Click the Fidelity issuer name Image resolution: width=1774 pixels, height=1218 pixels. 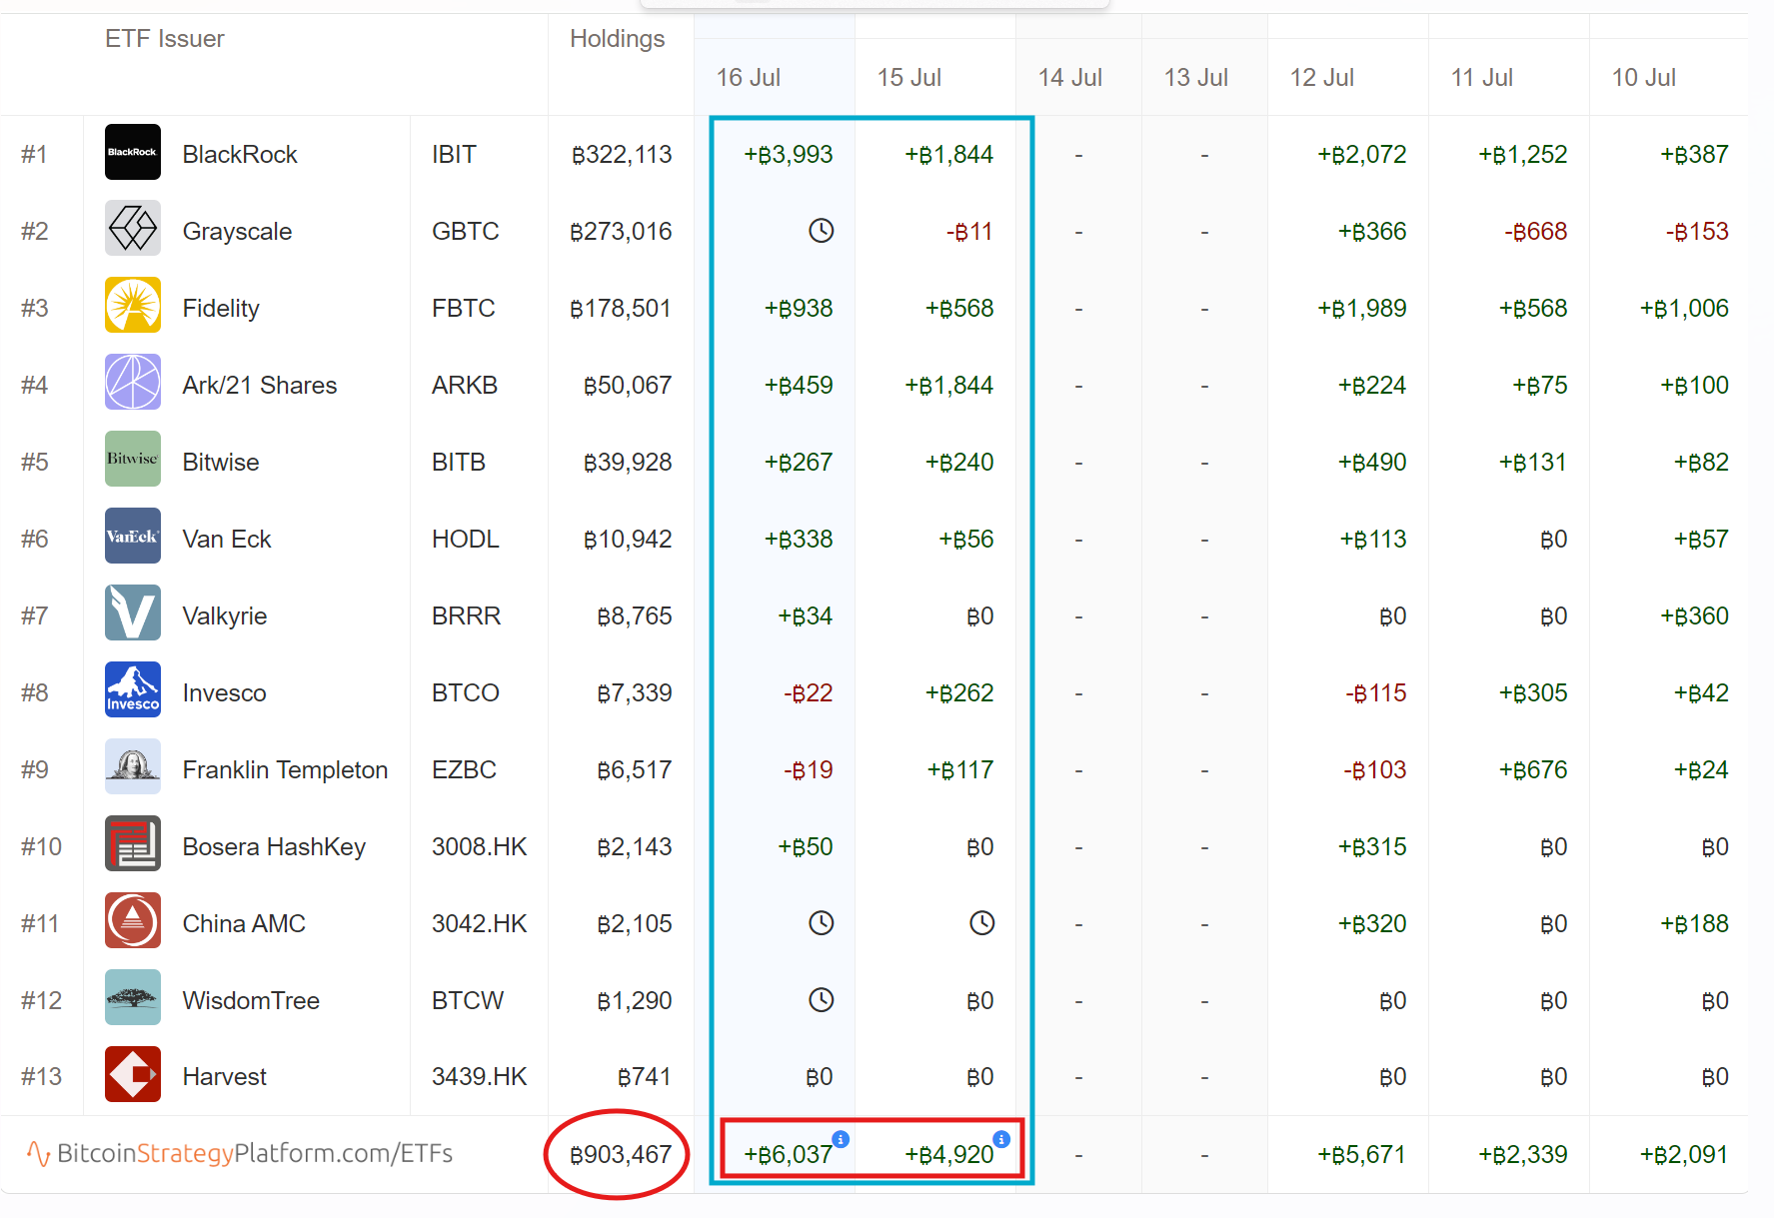click(221, 309)
